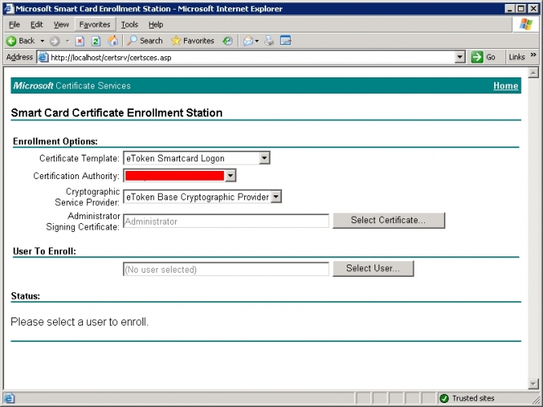This screenshot has width=543, height=407.
Task: Click the scrollbar up arrow
Action: pyautogui.click(x=533, y=72)
